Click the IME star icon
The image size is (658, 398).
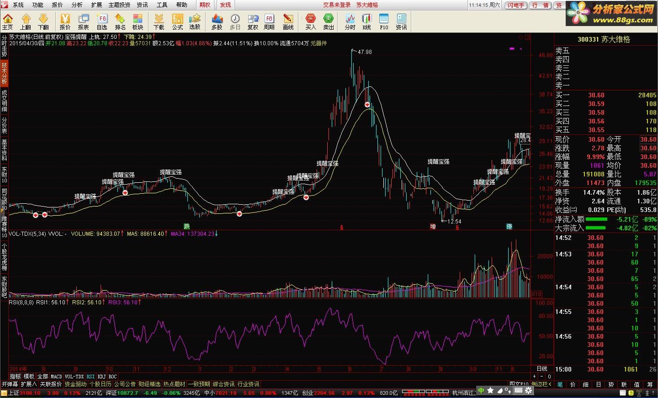click(x=490, y=391)
